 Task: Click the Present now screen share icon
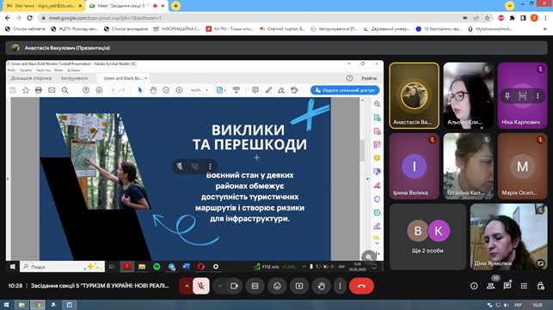coord(299,286)
